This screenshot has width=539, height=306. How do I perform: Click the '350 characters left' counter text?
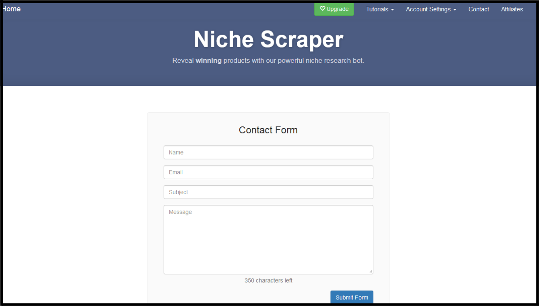pos(268,280)
